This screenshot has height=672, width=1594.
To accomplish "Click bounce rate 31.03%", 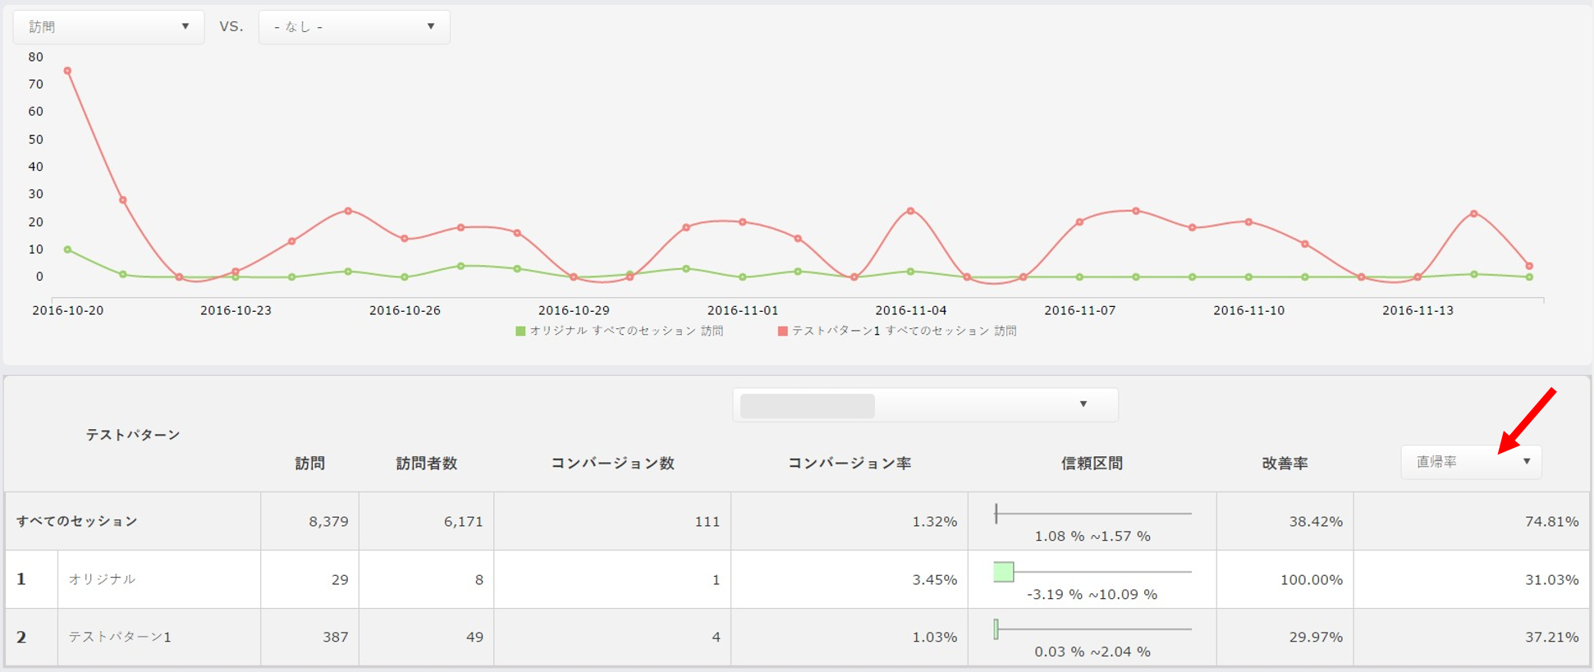I will (1551, 579).
